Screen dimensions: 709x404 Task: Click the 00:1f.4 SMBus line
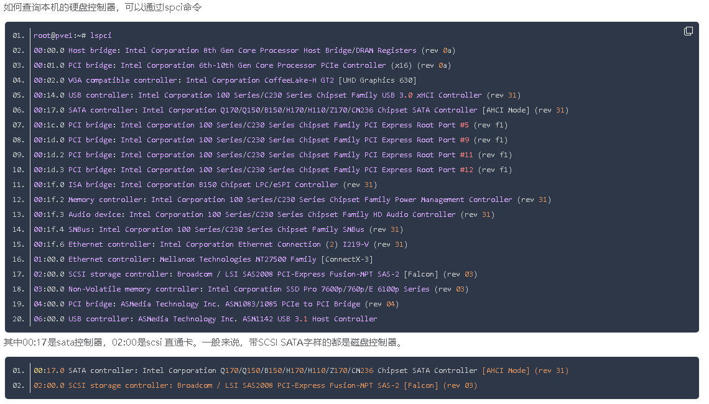pos(218,229)
